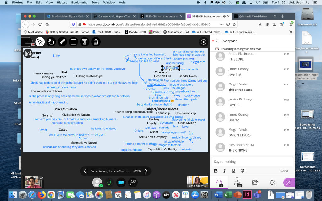
Task: Clear annotations with the trash tool
Action: 96,42
